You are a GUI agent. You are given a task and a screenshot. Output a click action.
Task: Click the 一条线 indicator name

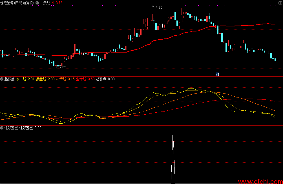point(45,3)
